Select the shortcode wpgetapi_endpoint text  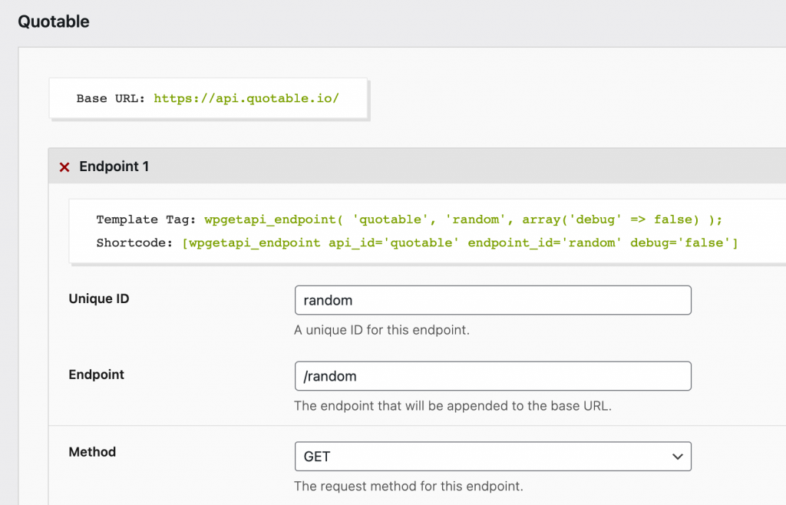(460, 243)
